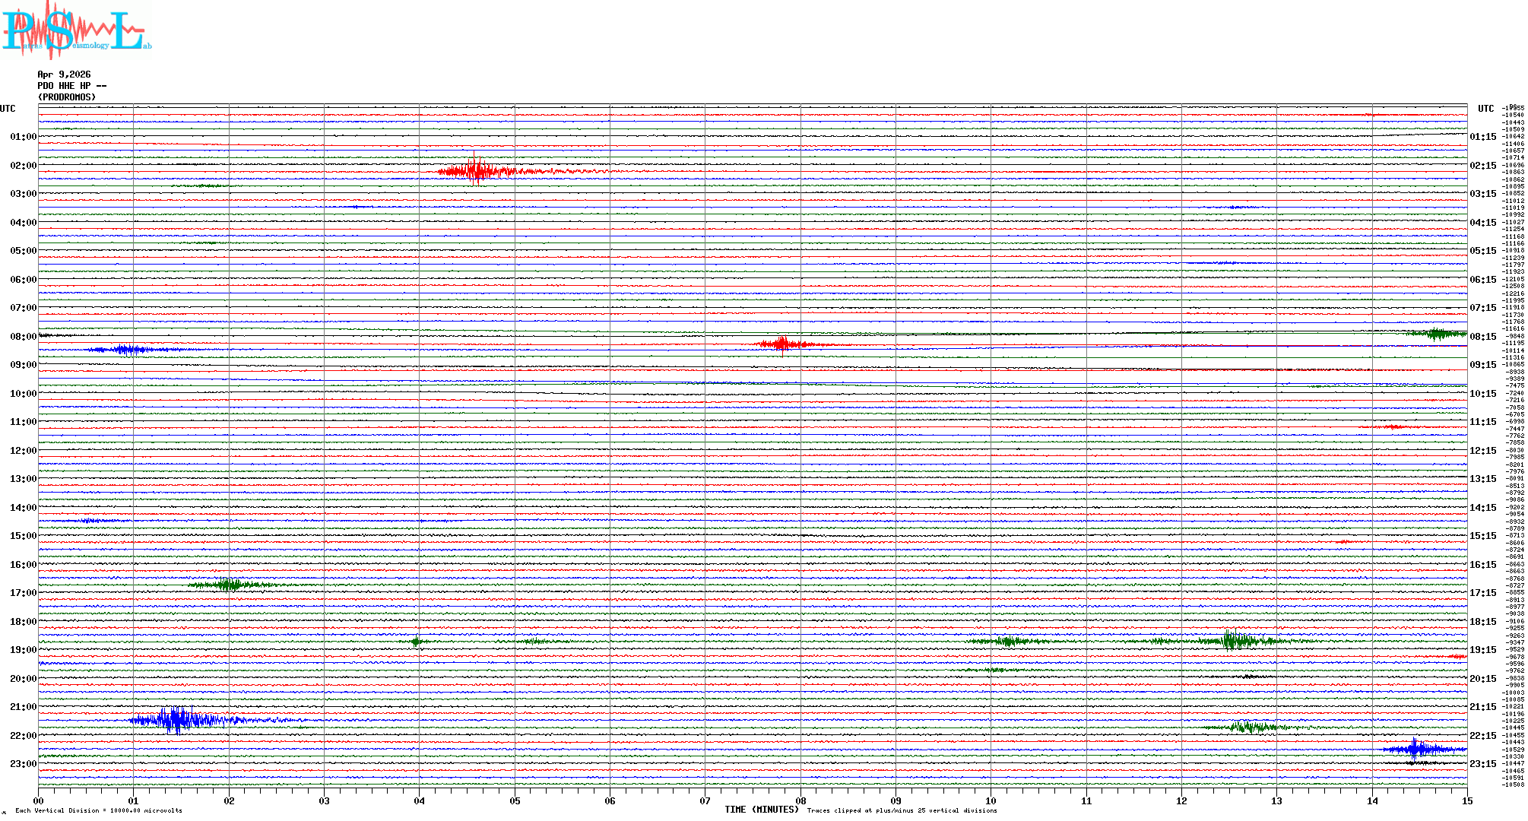
Task: Click the green burst near minute 02 before 17:00
Action: [228, 585]
